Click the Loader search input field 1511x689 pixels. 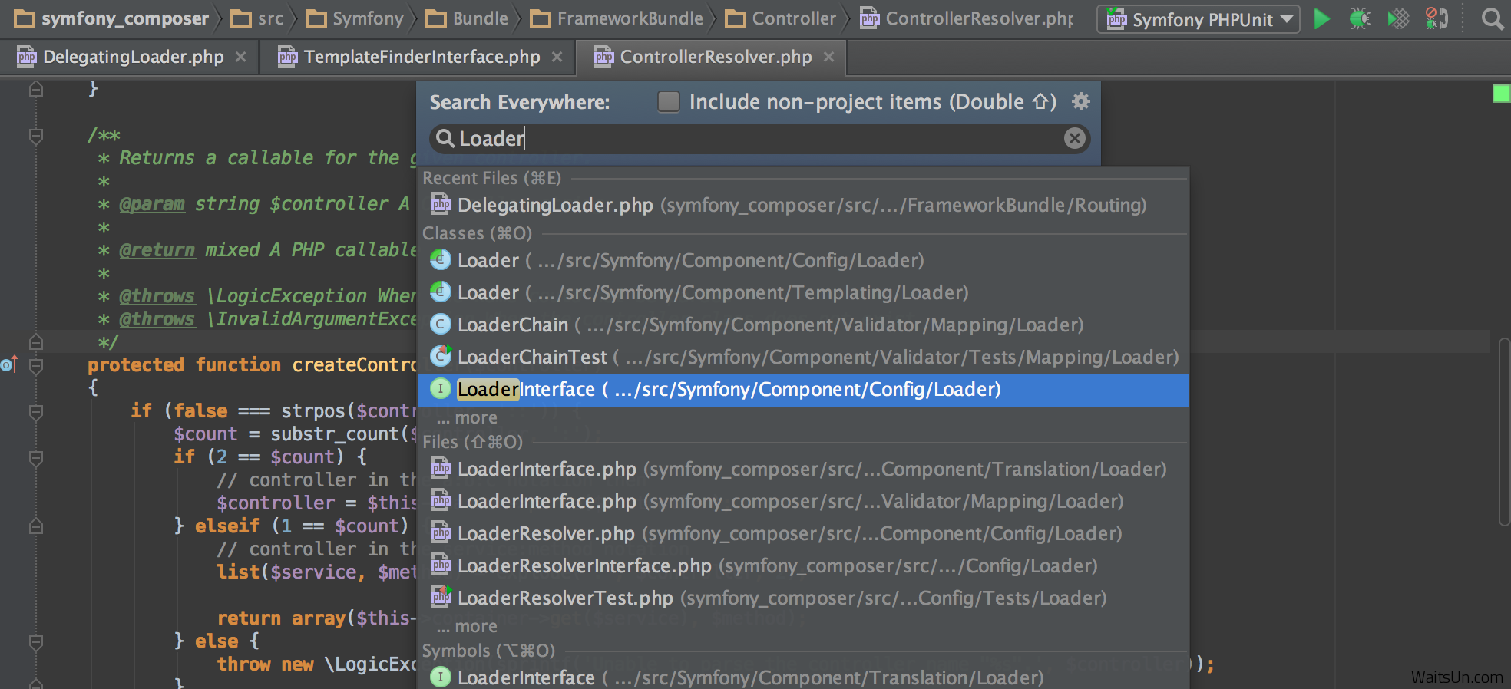point(752,138)
